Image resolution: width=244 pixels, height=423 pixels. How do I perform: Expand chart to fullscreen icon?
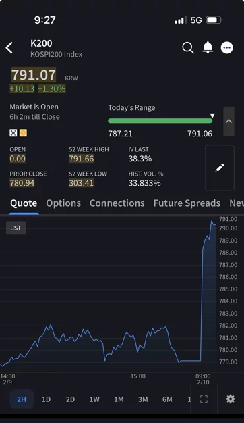point(204,399)
